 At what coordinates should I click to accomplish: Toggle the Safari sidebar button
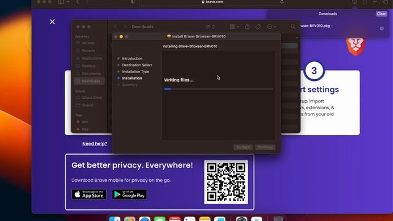pos(61,2)
